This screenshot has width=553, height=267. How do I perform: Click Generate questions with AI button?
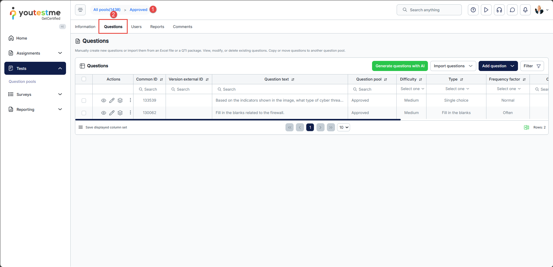400,66
